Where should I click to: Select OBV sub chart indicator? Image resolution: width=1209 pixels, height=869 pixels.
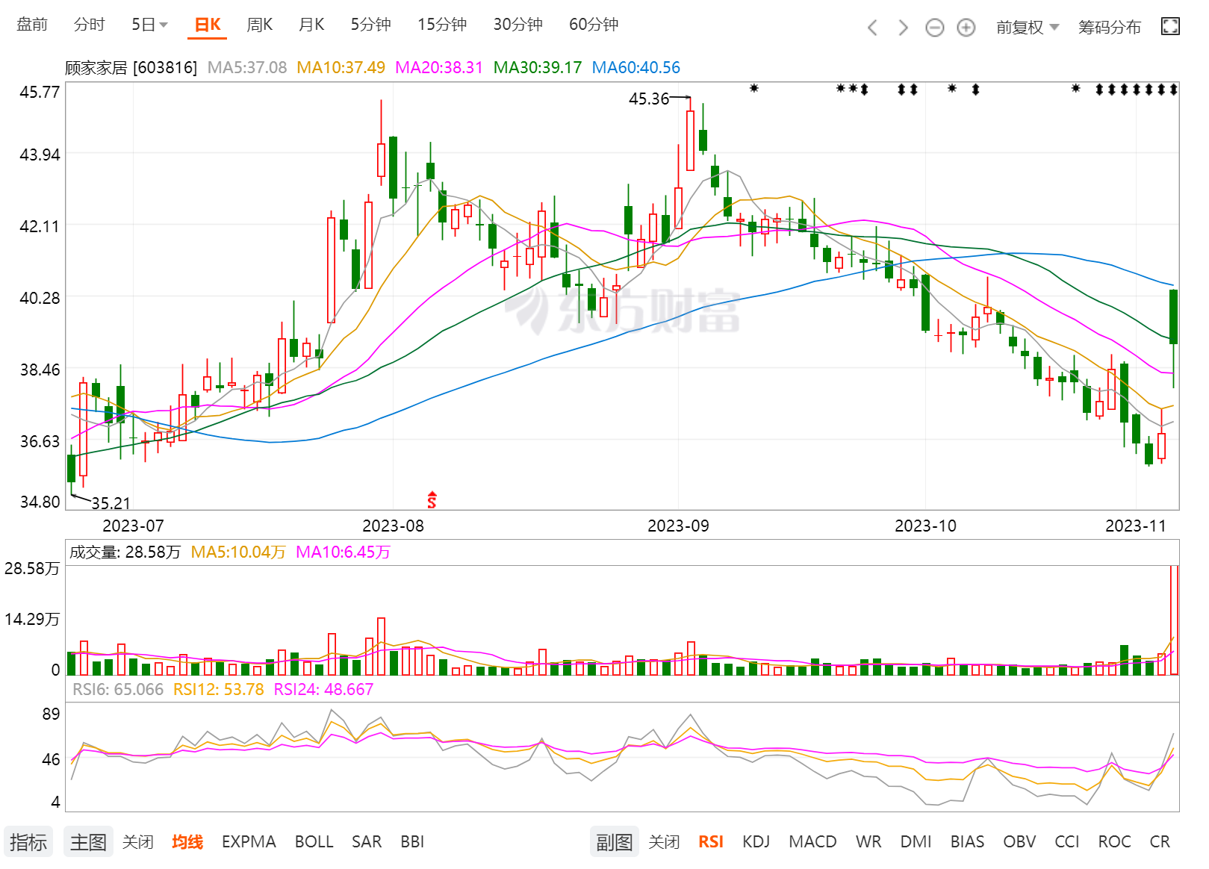(1019, 842)
